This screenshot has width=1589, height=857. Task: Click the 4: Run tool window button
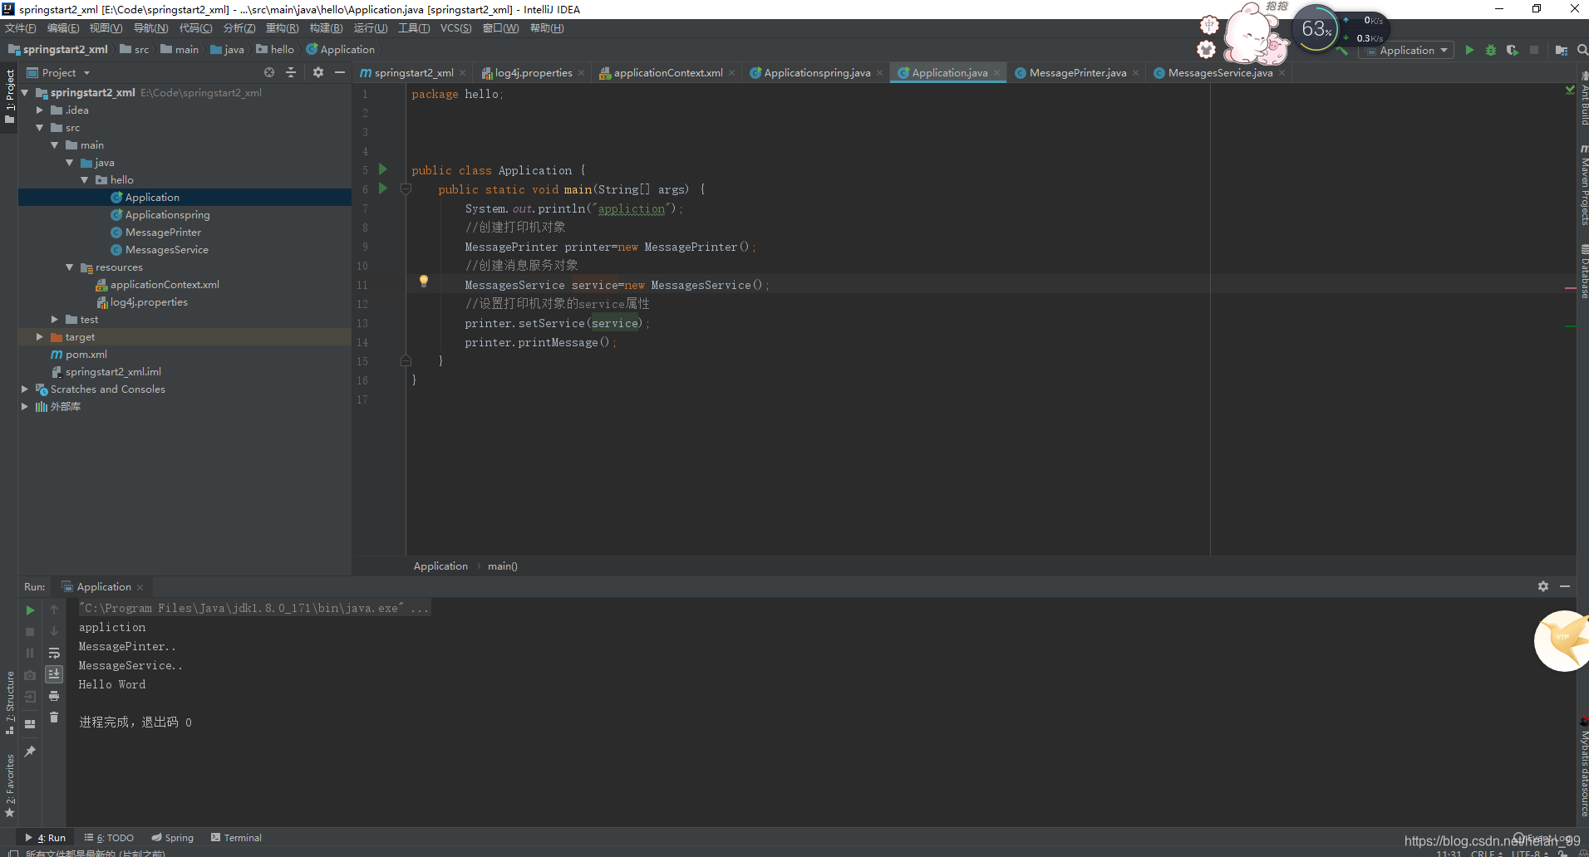[46, 838]
